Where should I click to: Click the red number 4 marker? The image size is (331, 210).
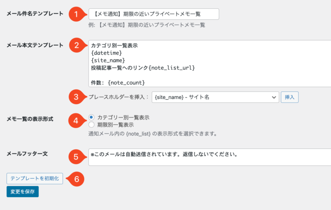[76, 121]
